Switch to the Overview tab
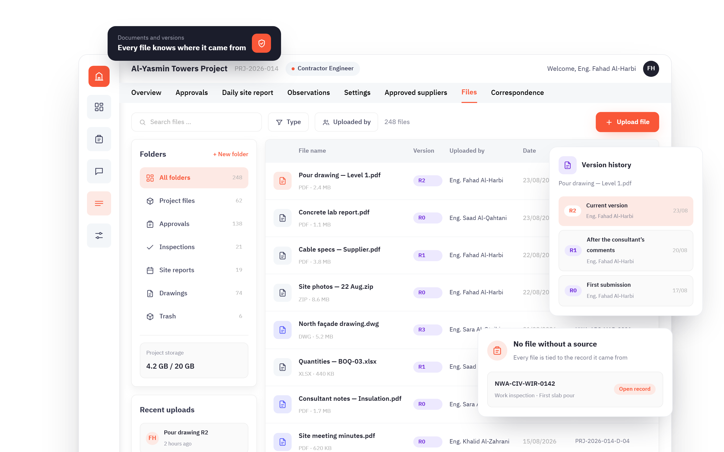The width and height of the screenshot is (724, 452). 146,93
